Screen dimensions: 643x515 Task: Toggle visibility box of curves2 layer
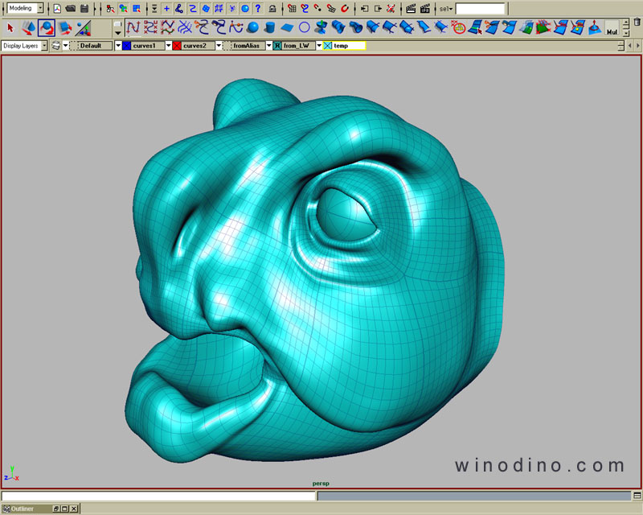pyautogui.click(x=177, y=46)
